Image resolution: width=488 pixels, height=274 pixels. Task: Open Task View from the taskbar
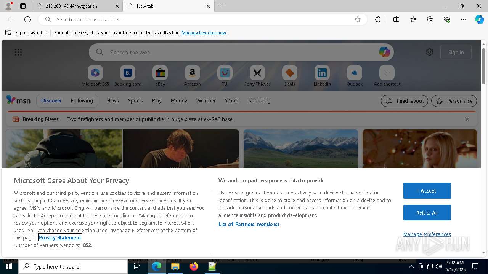(137, 266)
